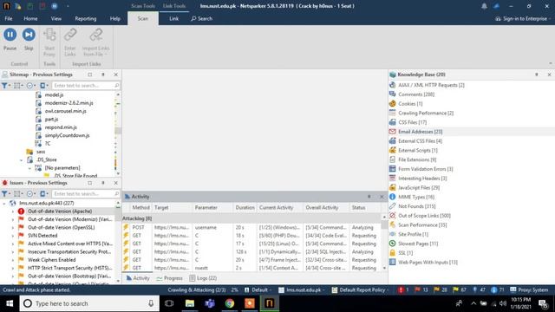Open the Default Report Policy dropdown
Viewport: 555px width, 312px height.
(x=362, y=290)
